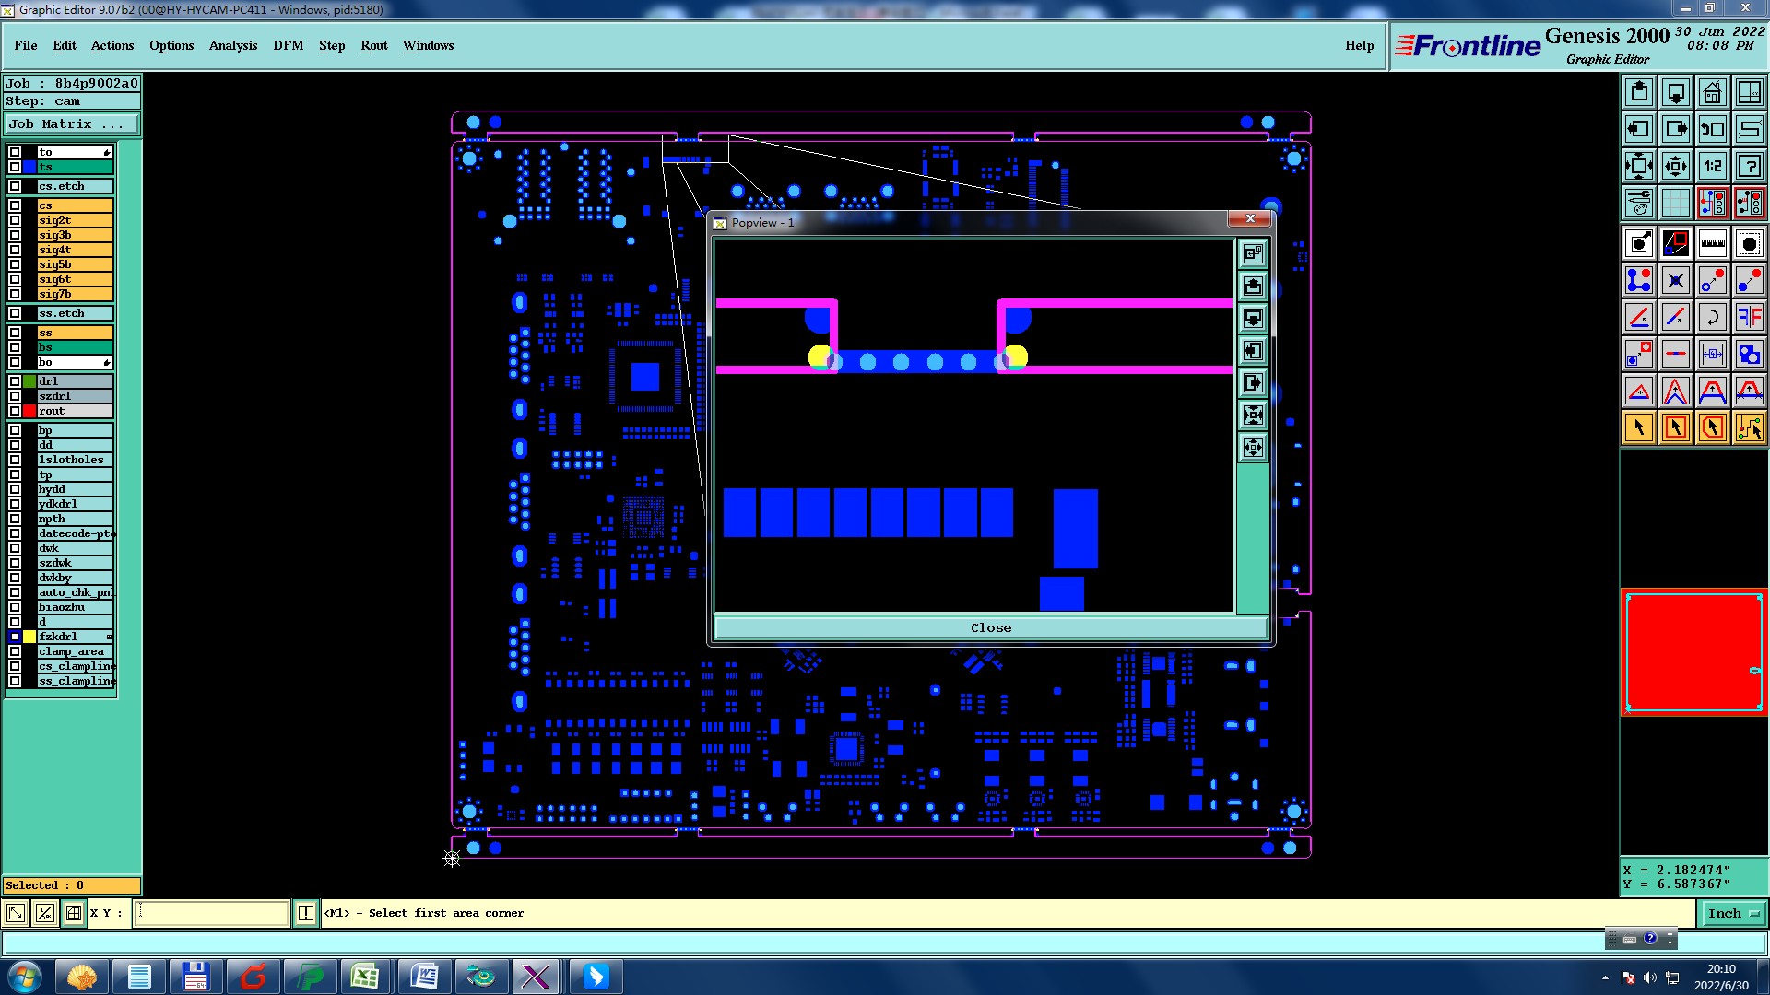Expand the 'bo' layer arrow

coord(107,362)
